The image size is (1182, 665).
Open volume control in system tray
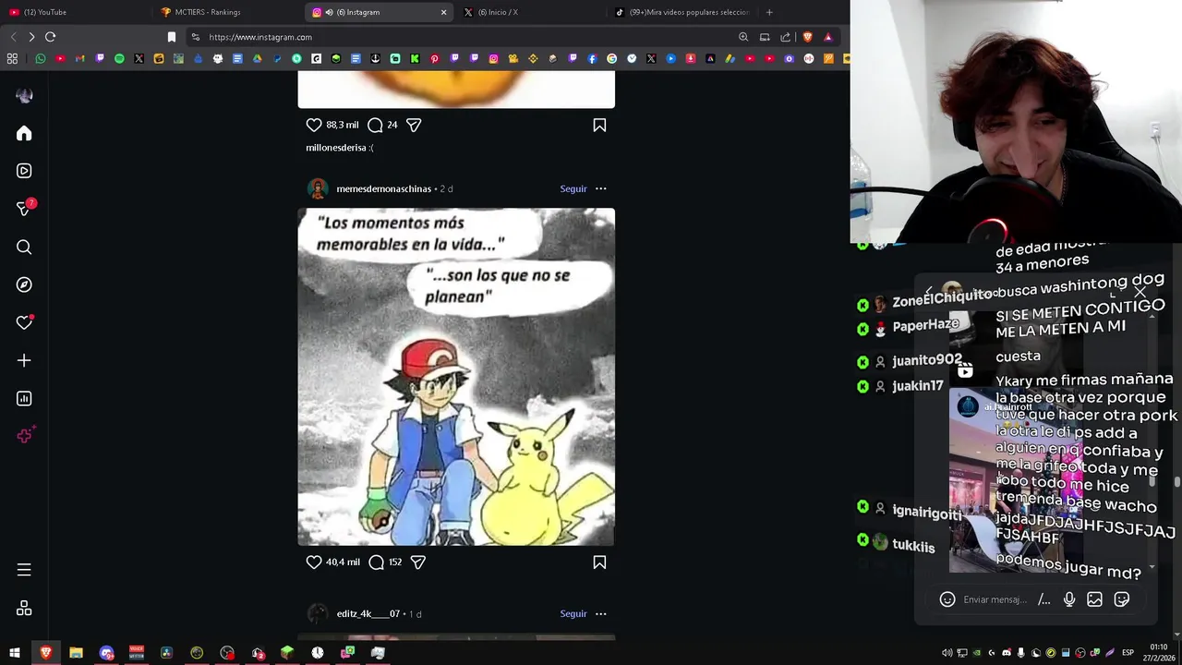point(946,653)
